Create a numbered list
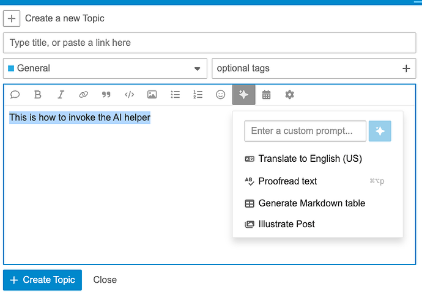Screen dimensions: 422x298 click(x=198, y=95)
